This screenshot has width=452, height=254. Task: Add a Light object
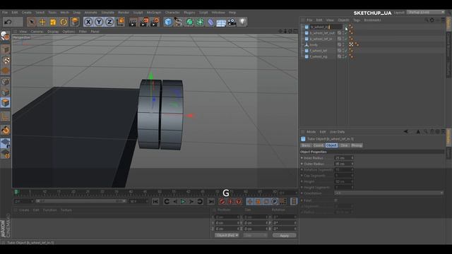[x=242, y=22]
